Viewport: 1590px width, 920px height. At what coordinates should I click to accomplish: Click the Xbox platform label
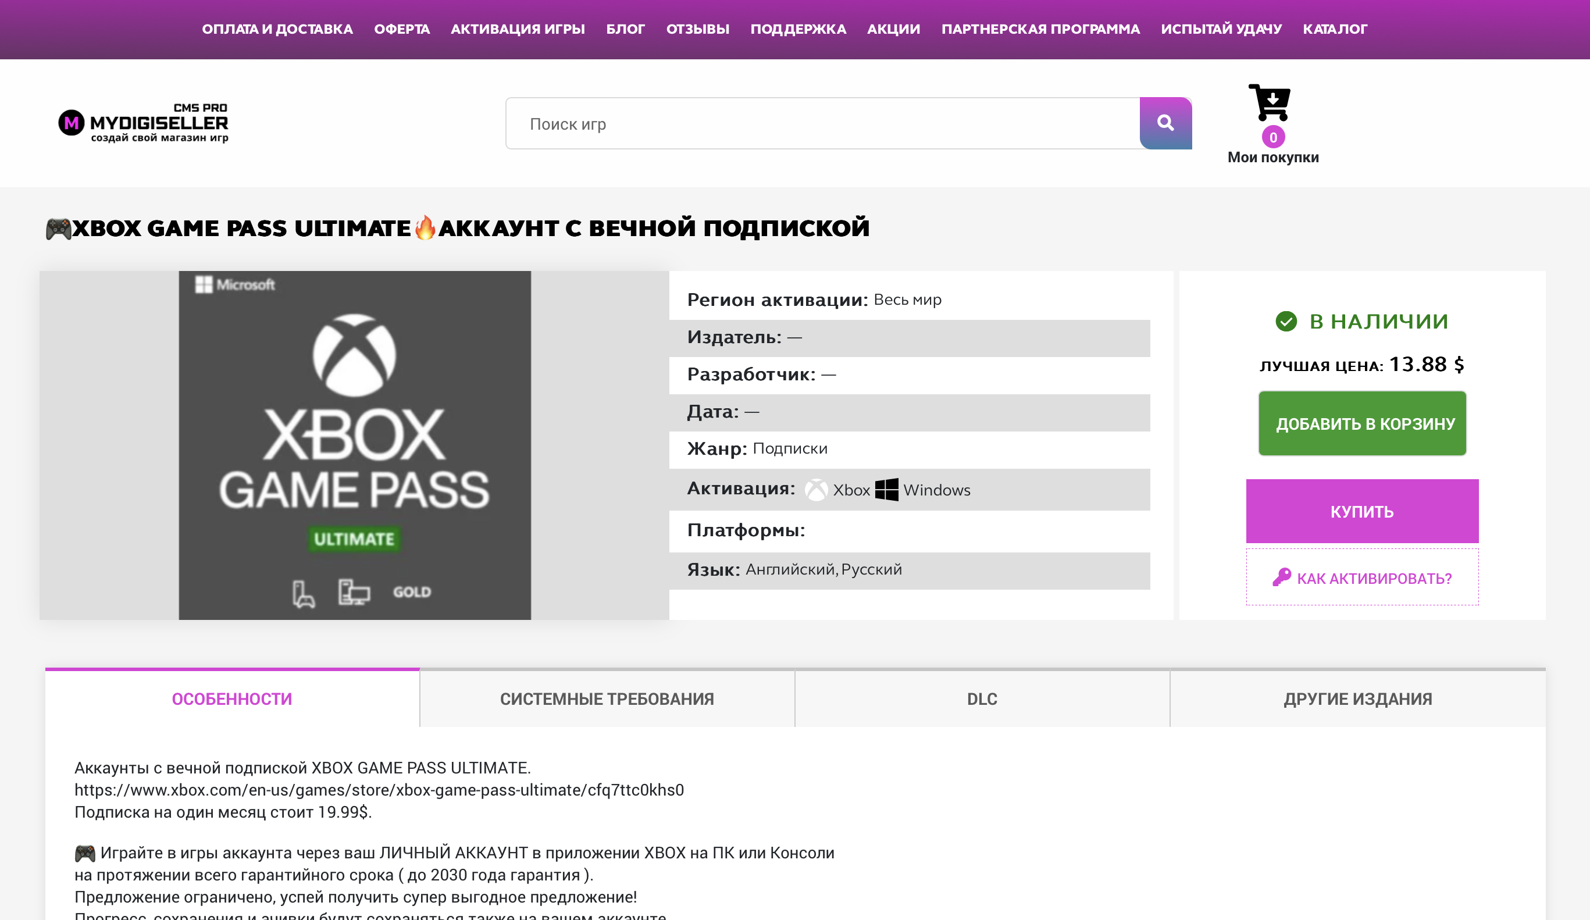coord(851,490)
